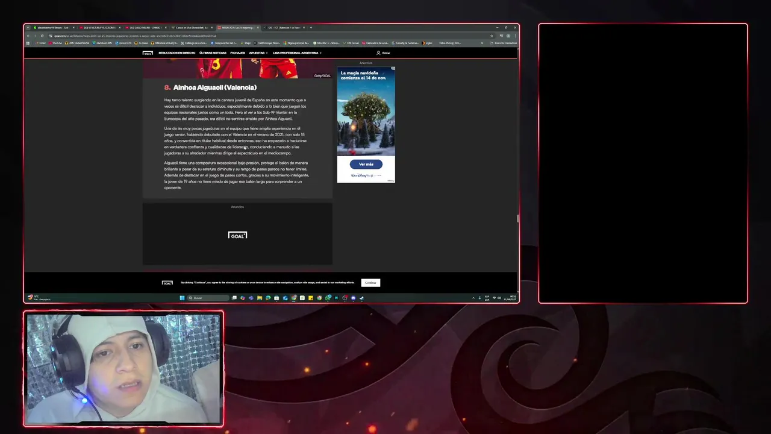Open Windows Start menu
This screenshot has width=771, height=434.
[181, 298]
